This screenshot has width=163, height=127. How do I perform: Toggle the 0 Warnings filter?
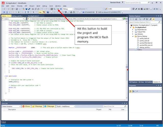(37, 106)
